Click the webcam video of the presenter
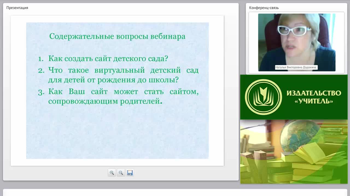 pyautogui.click(x=297, y=42)
